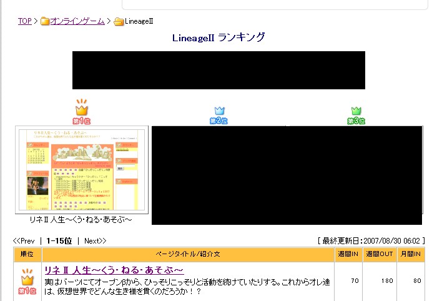Click the green crown 第3位 icon
This screenshot has width=437, height=301.
tap(356, 116)
